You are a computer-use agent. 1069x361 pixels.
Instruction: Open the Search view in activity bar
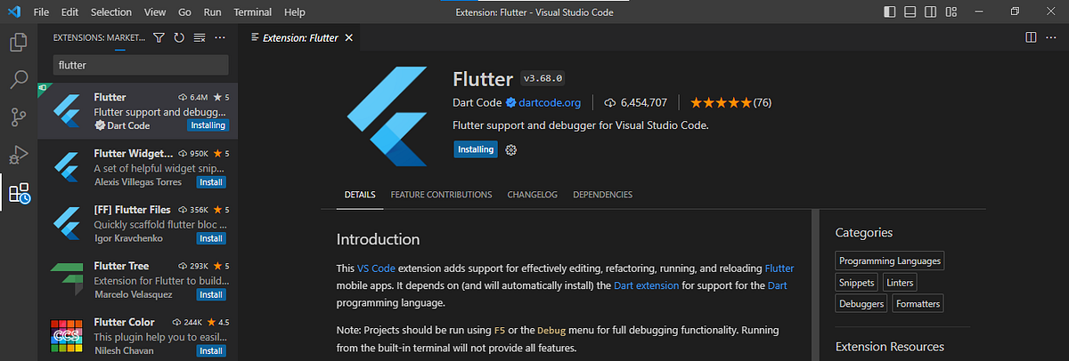[18, 80]
